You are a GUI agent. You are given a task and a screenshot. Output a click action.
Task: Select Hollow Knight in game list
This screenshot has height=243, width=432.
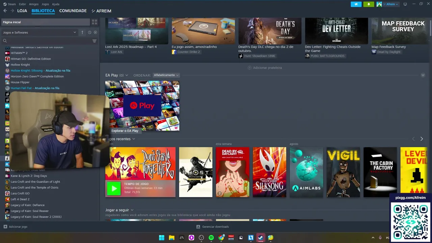pyautogui.click(x=20, y=64)
